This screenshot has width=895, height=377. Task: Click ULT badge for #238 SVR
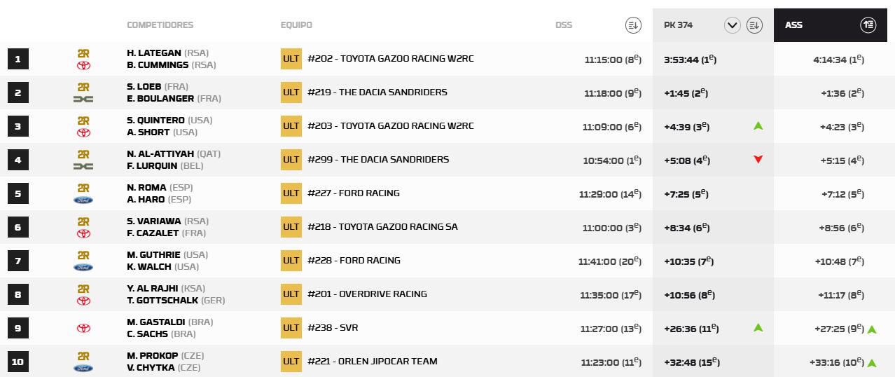point(291,328)
